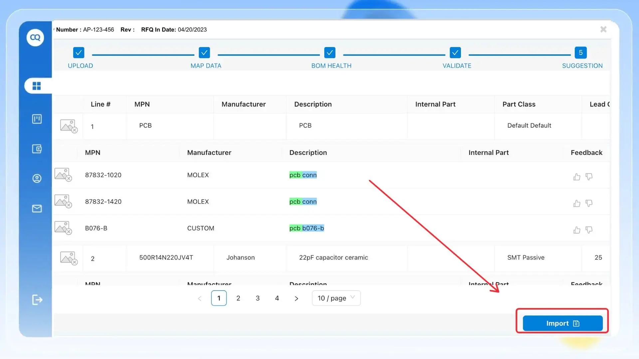The width and height of the screenshot is (639, 359).
Task: Click the checked VALIDATE step box
Action: (x=455, y=53)
